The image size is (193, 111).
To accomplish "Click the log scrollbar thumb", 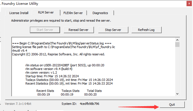I will pos(177,44).
